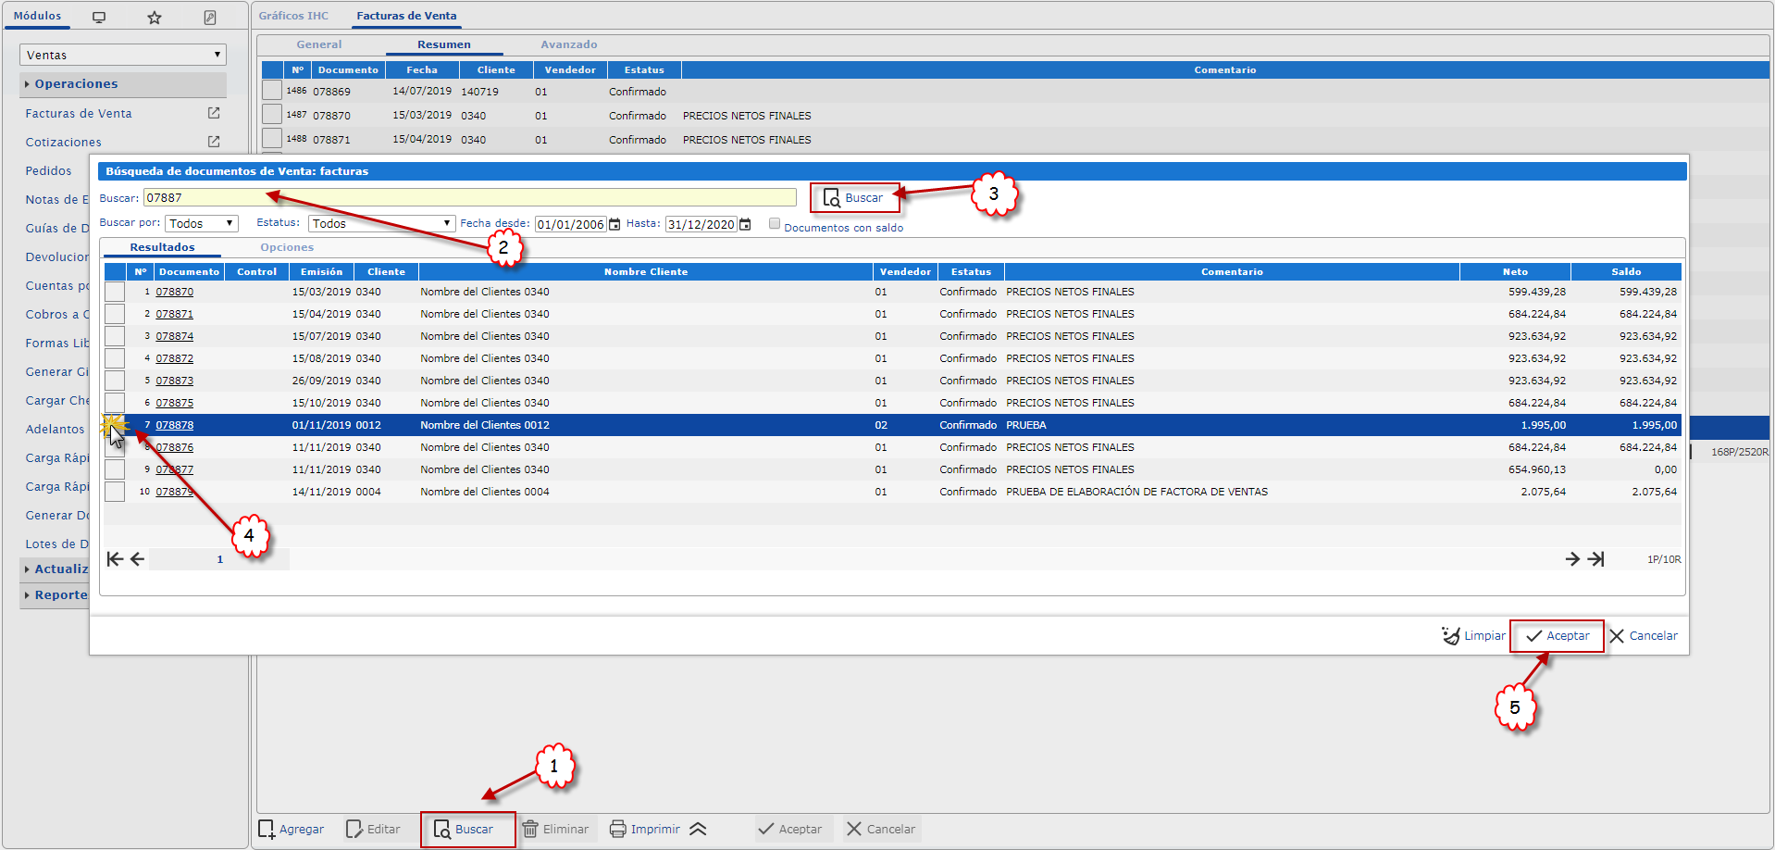Go to last page of results
This screenshot has height=850, width=1775.
[x=1596, y=559]
